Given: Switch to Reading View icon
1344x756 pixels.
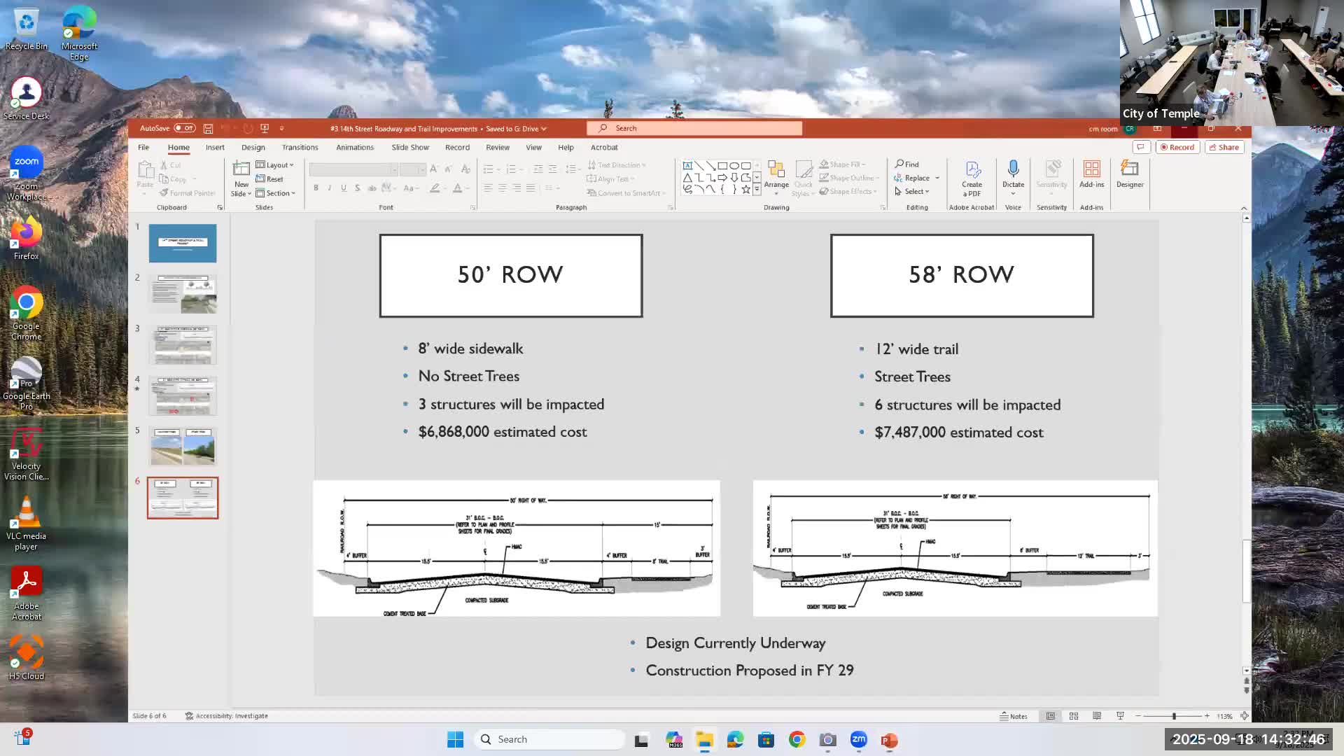Looking at the screenshot, I should point(1097,716).
